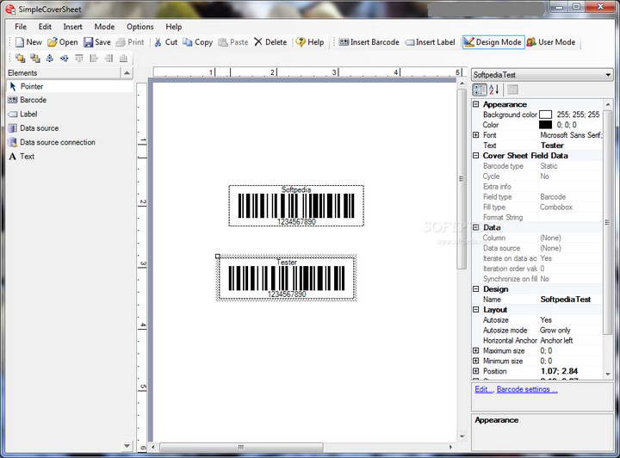Viewport: 620px width, 458px height.
Task: Open the SoftpediaTest object dropdown
Action: point(608,75)
